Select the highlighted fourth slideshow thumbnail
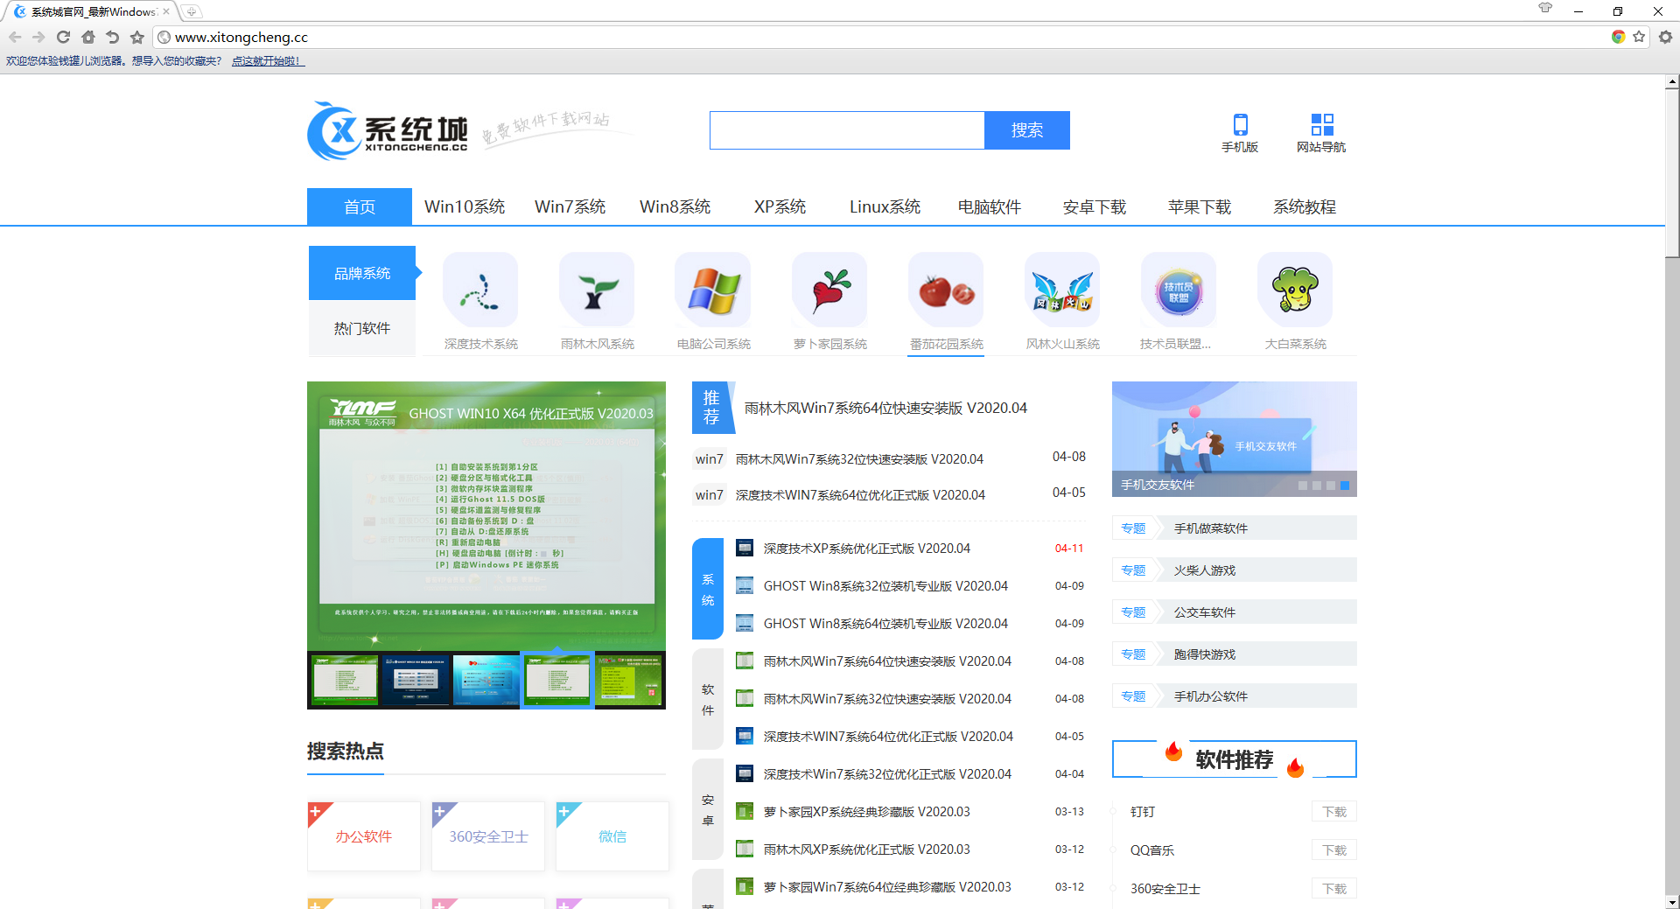The height and width of the screenshot is (909, 1680). [557, 680]
